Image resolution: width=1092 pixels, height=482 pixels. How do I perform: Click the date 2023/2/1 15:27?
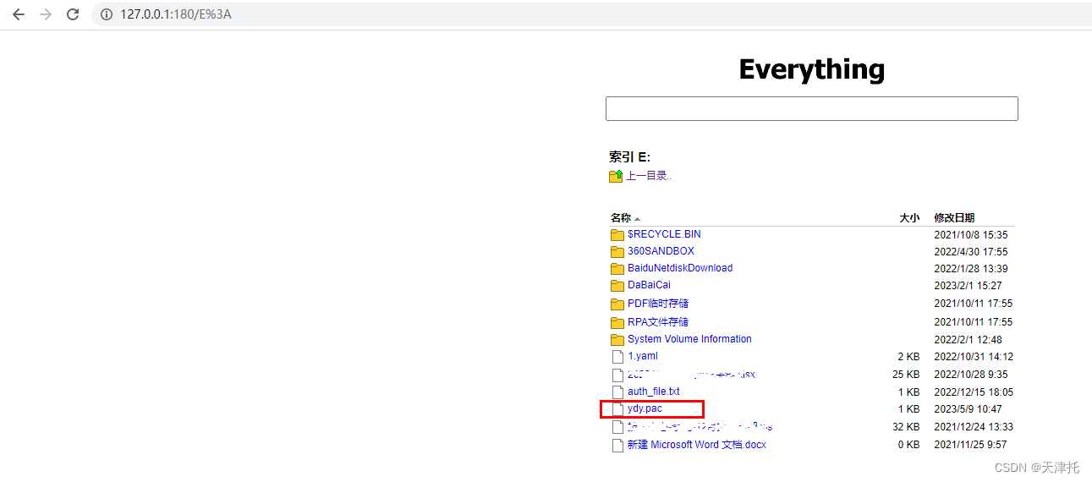click(x=968, y=286)
